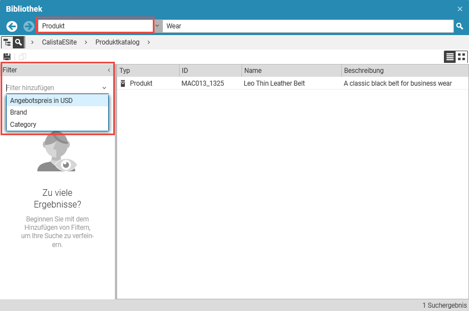Switch to thumbnail grid view
Screen dimensions: 469x311
[461, 57]
